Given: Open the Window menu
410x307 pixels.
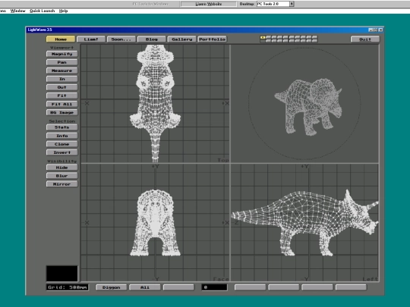Looking at the screenshot, I should [x=17, y=11].
